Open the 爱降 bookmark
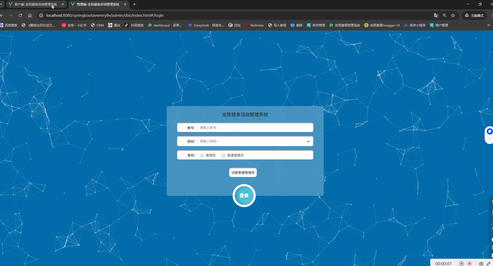This screenshot has height=266, width=493. (296, 25)
